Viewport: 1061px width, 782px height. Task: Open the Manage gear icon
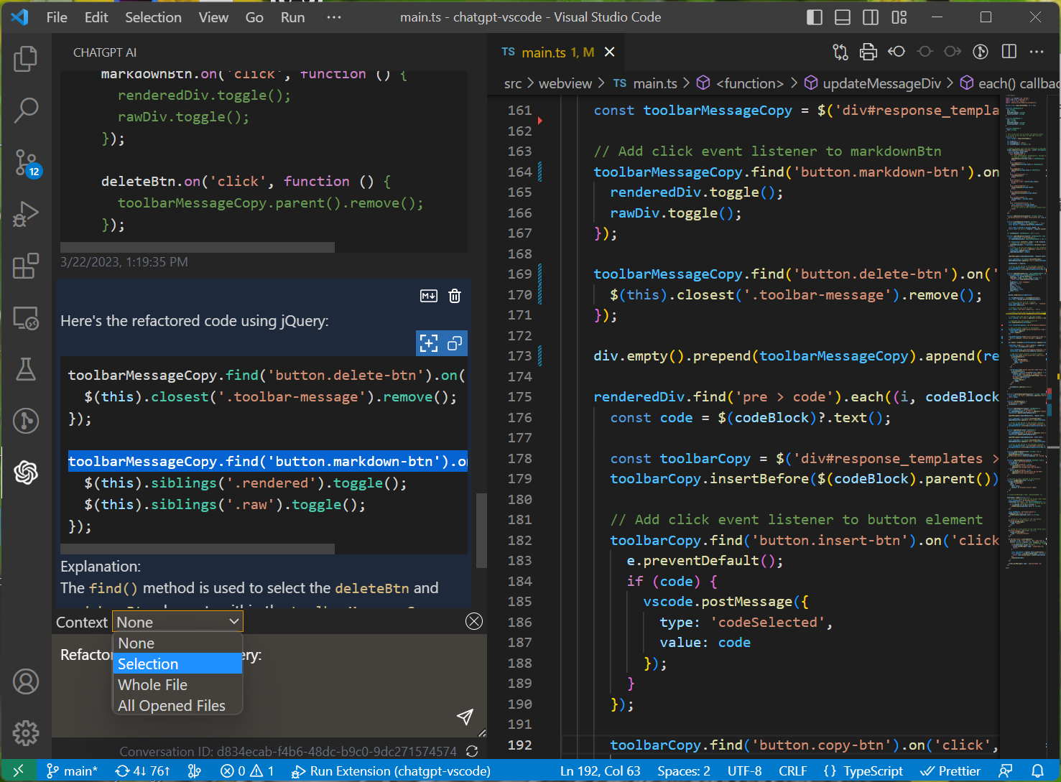[26, 733]
